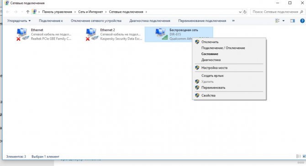Switch to large icons view in status bar
This screenshot has height=166, width=306.
(x=304, y=156)
